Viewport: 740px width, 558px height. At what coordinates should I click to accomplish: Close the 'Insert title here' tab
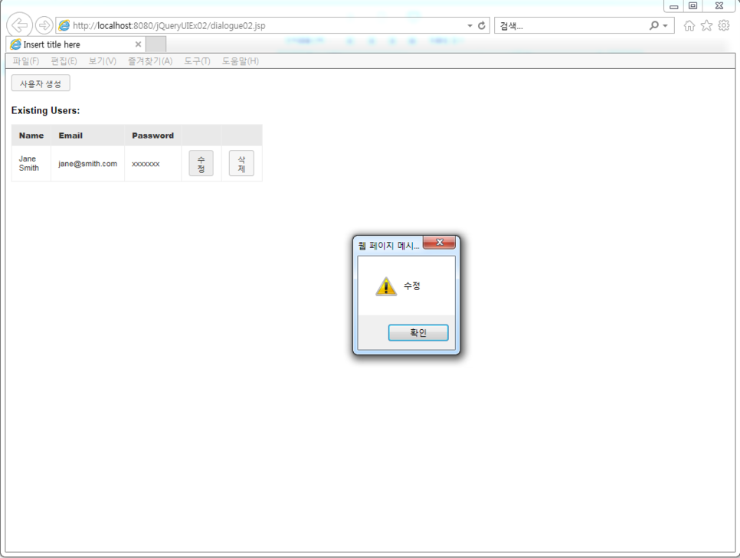[139, 44]
